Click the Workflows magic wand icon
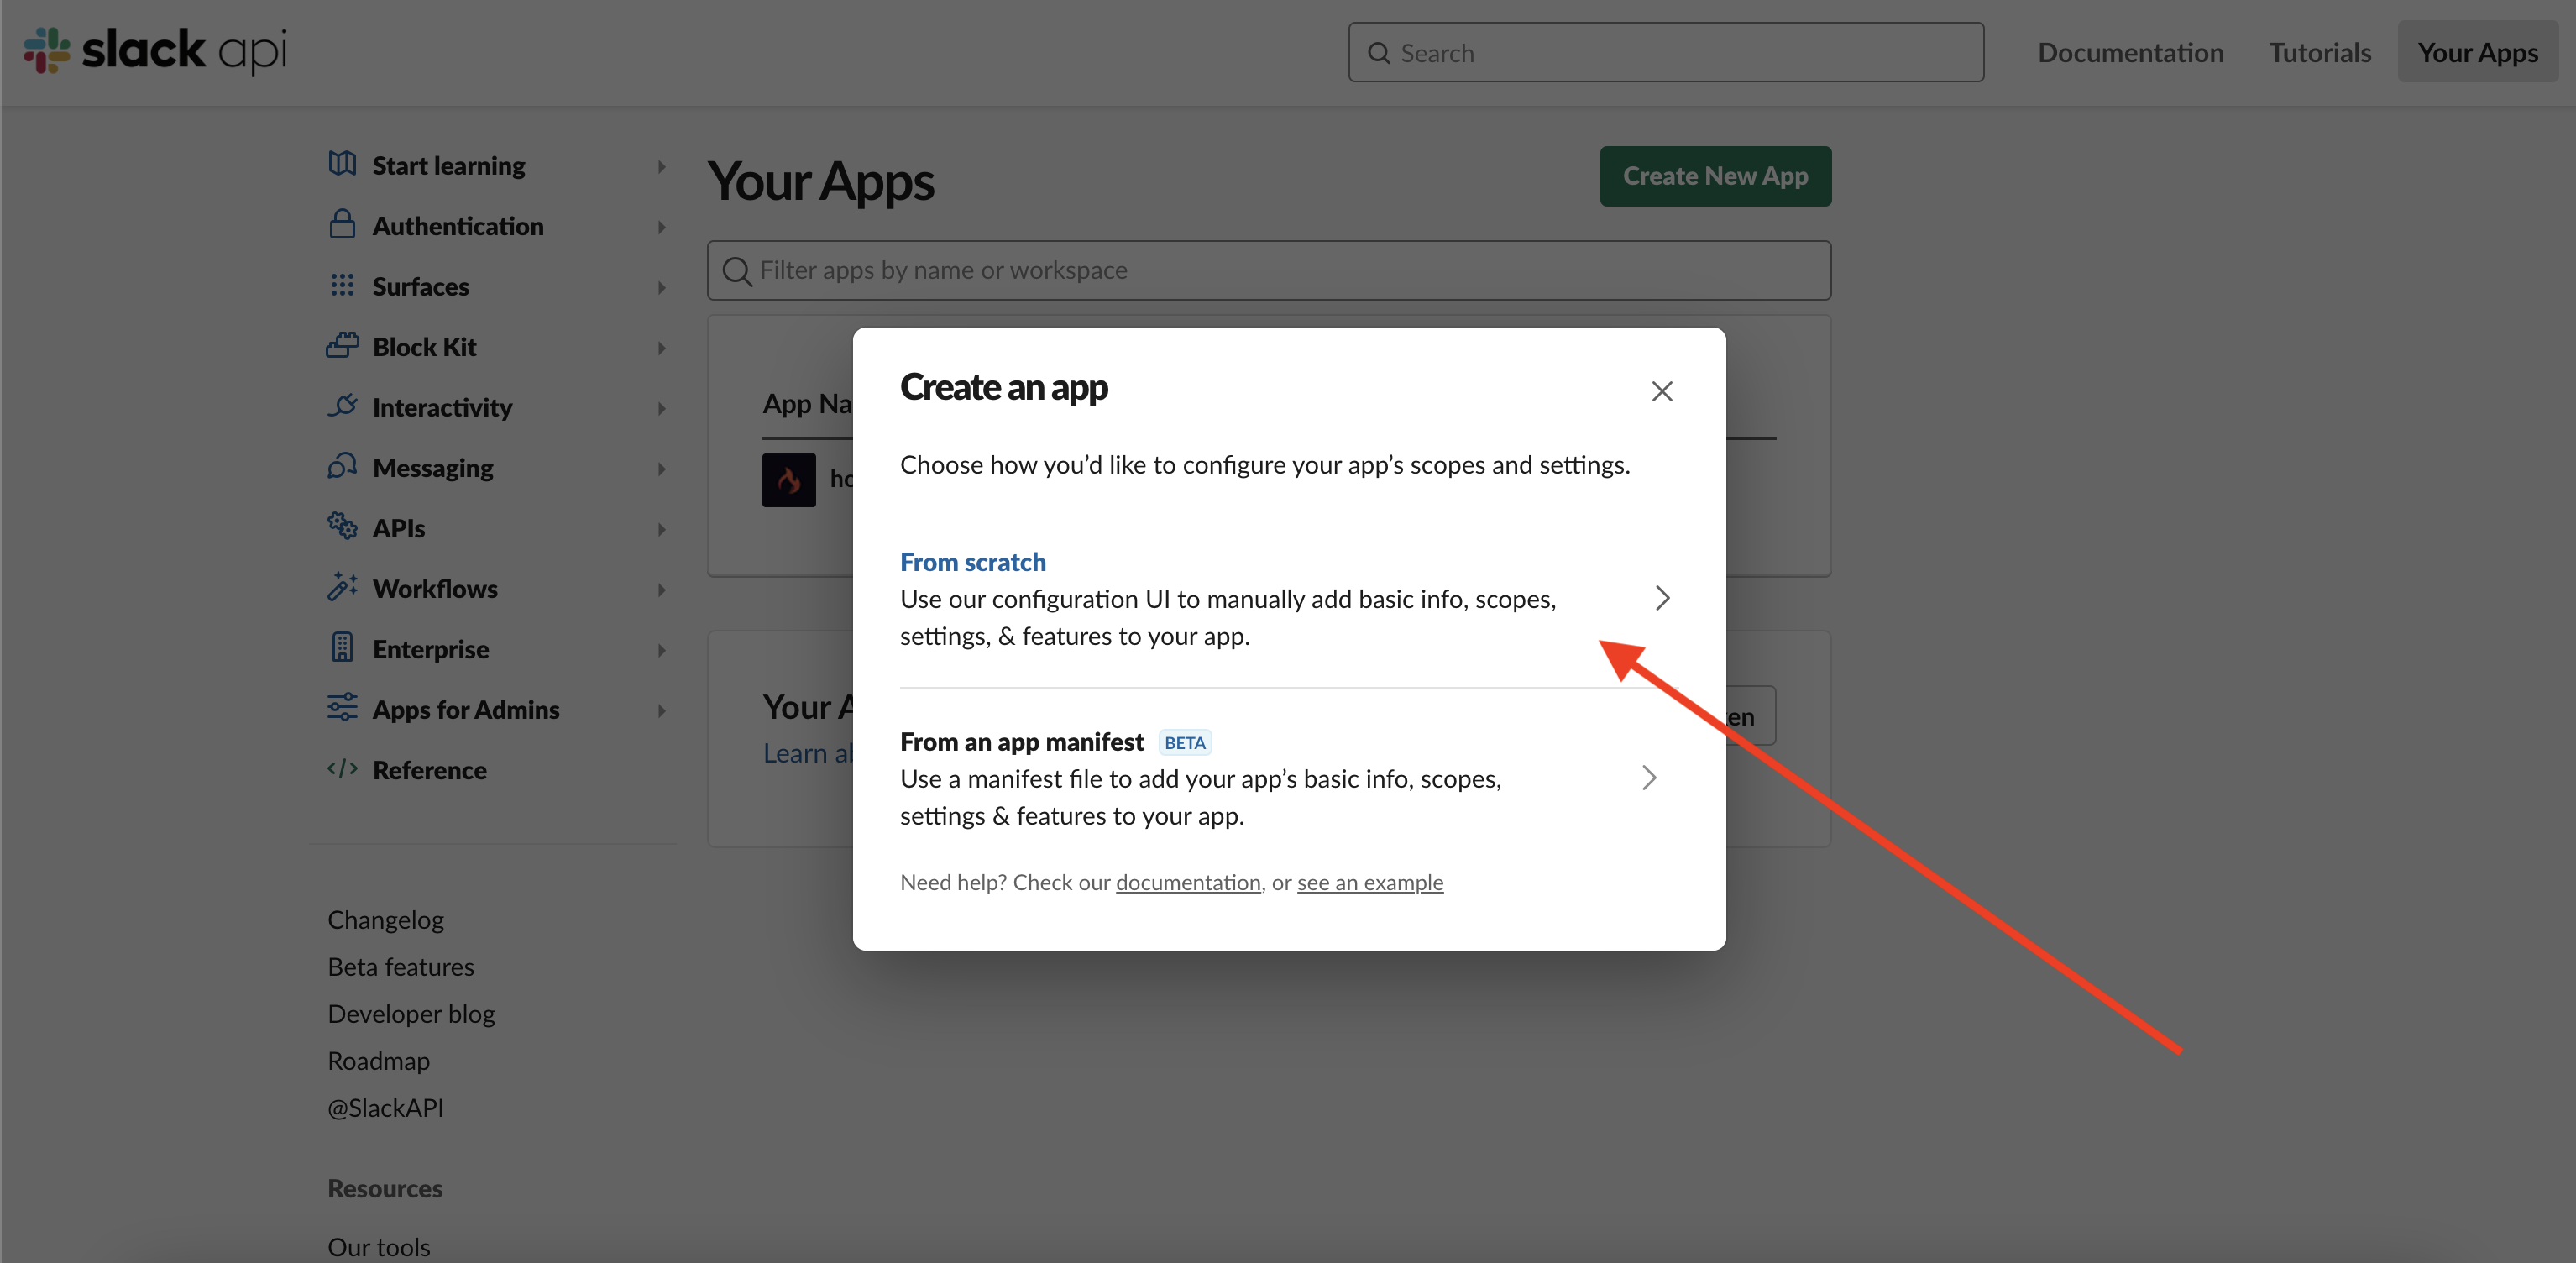 [x=342, y=587]
